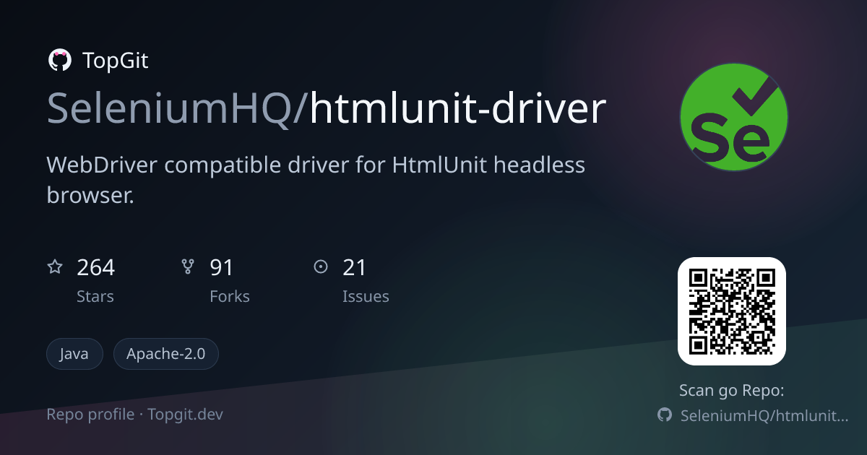Click the green Selenium logo

733,117
